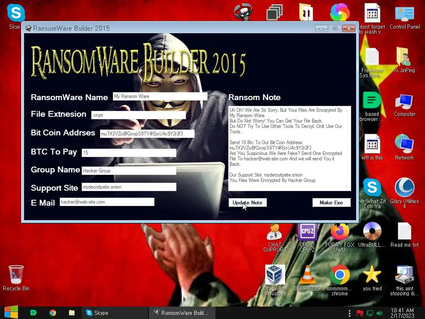
Task: Click Ransom Note scrollbar down arrow
Action: [347, 186]
